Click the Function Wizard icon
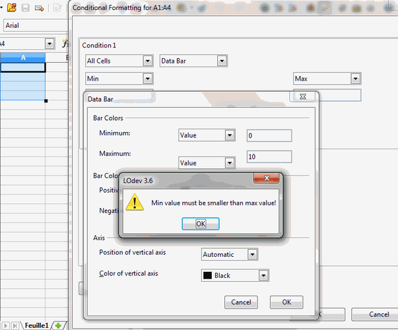Image resolution: width=398 pixels, height=330 pixels. tap(65, 44)
